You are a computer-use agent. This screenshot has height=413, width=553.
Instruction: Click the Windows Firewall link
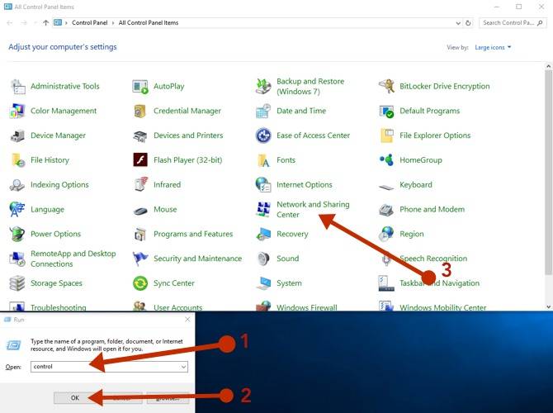click(306, 307)
